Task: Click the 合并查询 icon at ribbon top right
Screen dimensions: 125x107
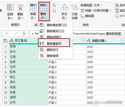Action: [x=117, y=5]
